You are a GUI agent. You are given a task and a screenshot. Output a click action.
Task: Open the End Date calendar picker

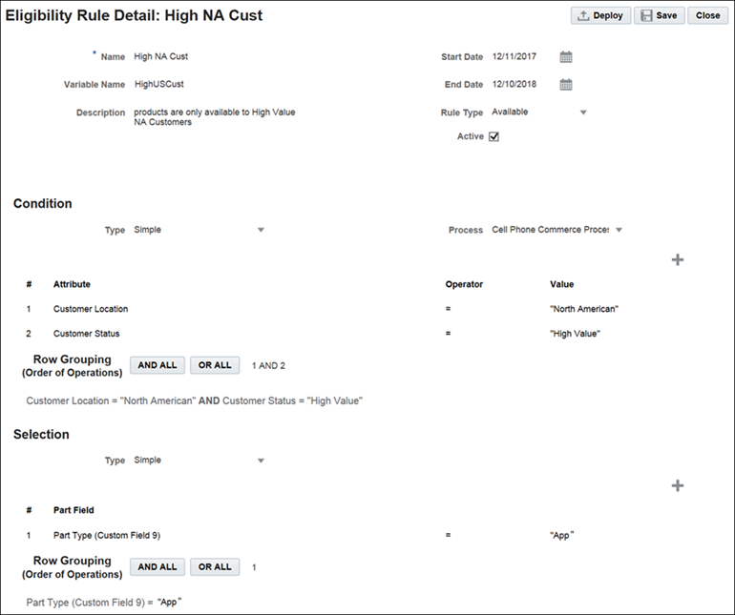pyautogui.click(x=566, y=85)
